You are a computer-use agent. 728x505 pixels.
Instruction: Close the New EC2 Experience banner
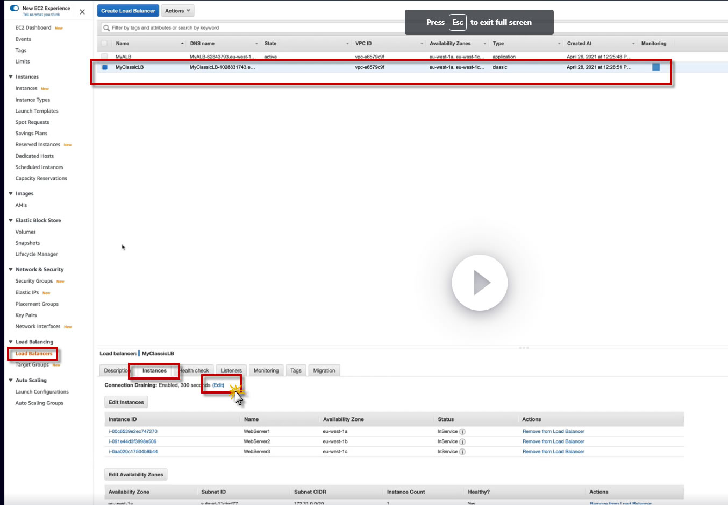82,12
